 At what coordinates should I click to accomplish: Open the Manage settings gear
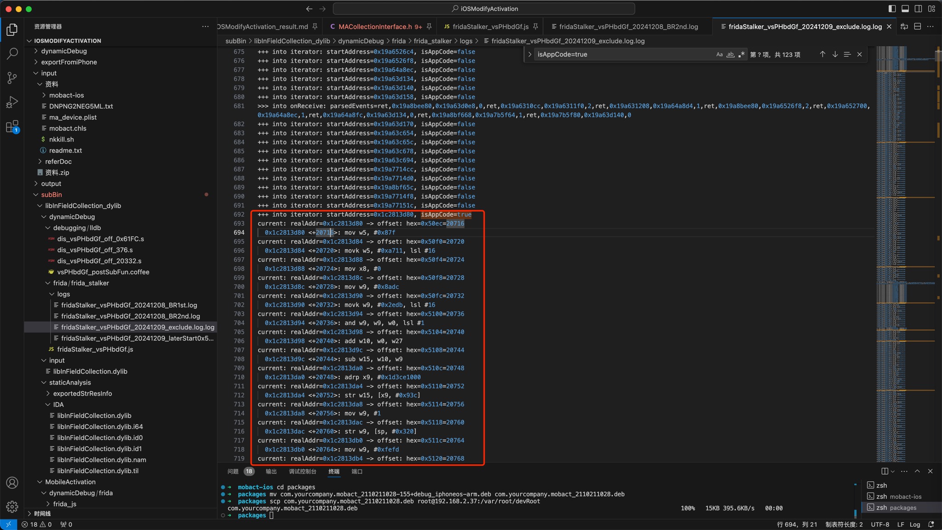coord(12,507)
